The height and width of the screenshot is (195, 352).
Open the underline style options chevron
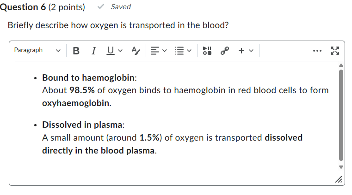(120, 51)
